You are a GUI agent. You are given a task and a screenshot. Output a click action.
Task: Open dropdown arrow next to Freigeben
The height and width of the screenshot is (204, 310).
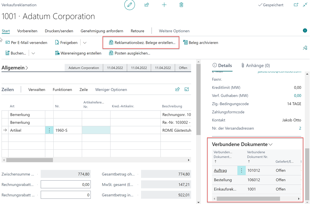click(x=85, y=43)
